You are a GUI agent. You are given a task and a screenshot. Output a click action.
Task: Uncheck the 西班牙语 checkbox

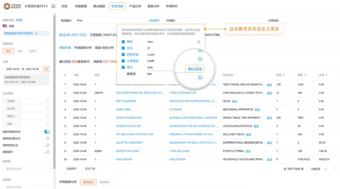123,55
